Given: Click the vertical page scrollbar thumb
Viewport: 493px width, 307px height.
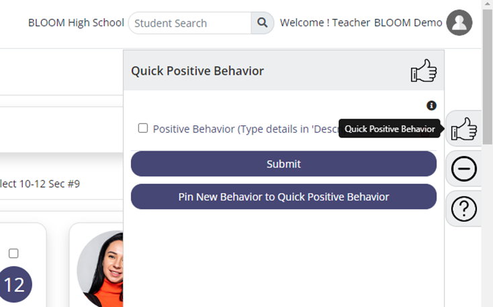Looking at the screenshot, I should (x=488, y=77).
